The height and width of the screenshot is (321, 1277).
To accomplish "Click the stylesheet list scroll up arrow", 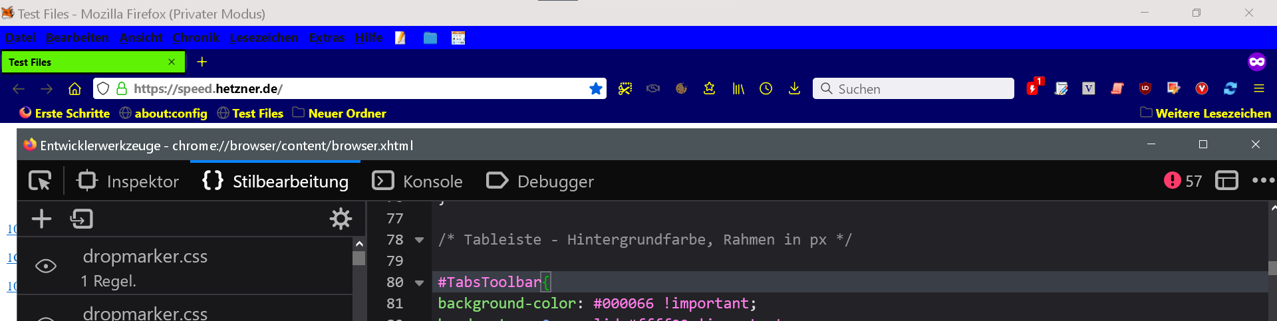I will click(359, 244).
